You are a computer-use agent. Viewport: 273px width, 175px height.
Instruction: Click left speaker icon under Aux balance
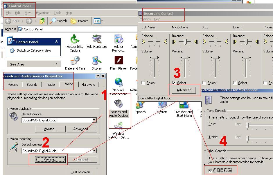[204, 42]
